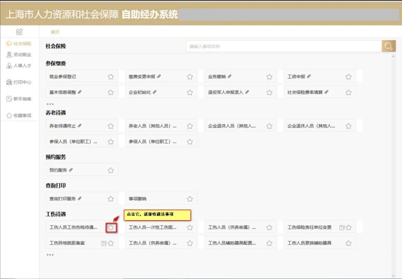Click the star of 工伤人员工伤伤残待遇
Viewport: 402px width, 279px height.
click(x=111, y=228)
